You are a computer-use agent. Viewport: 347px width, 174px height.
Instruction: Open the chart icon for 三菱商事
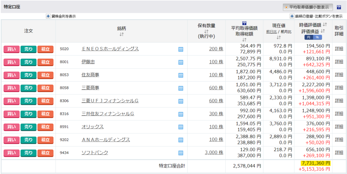pyautogui.click(x=181, y=88)
